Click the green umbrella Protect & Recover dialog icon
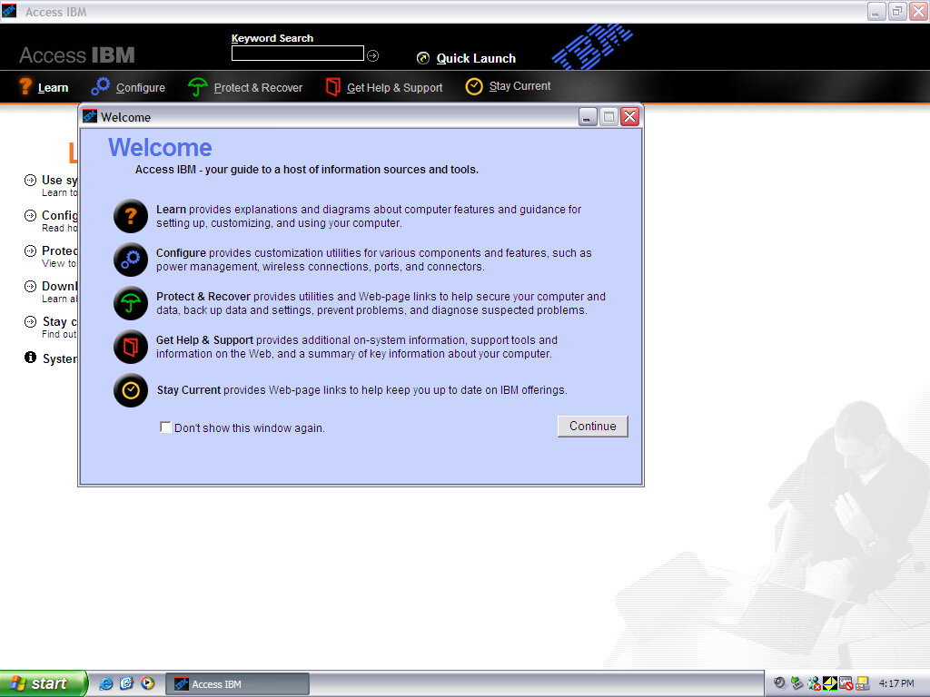 (x=131, y=303)
